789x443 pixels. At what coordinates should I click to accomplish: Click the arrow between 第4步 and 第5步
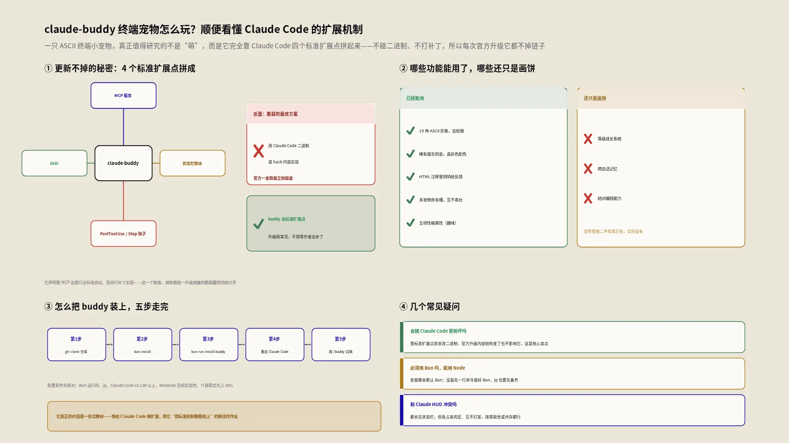[x=308, y=345]
